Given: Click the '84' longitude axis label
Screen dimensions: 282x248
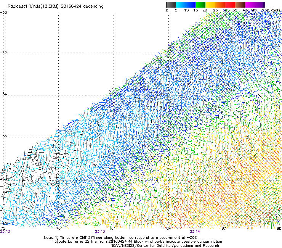Looking at the screenshot, I should click(168, 228).
